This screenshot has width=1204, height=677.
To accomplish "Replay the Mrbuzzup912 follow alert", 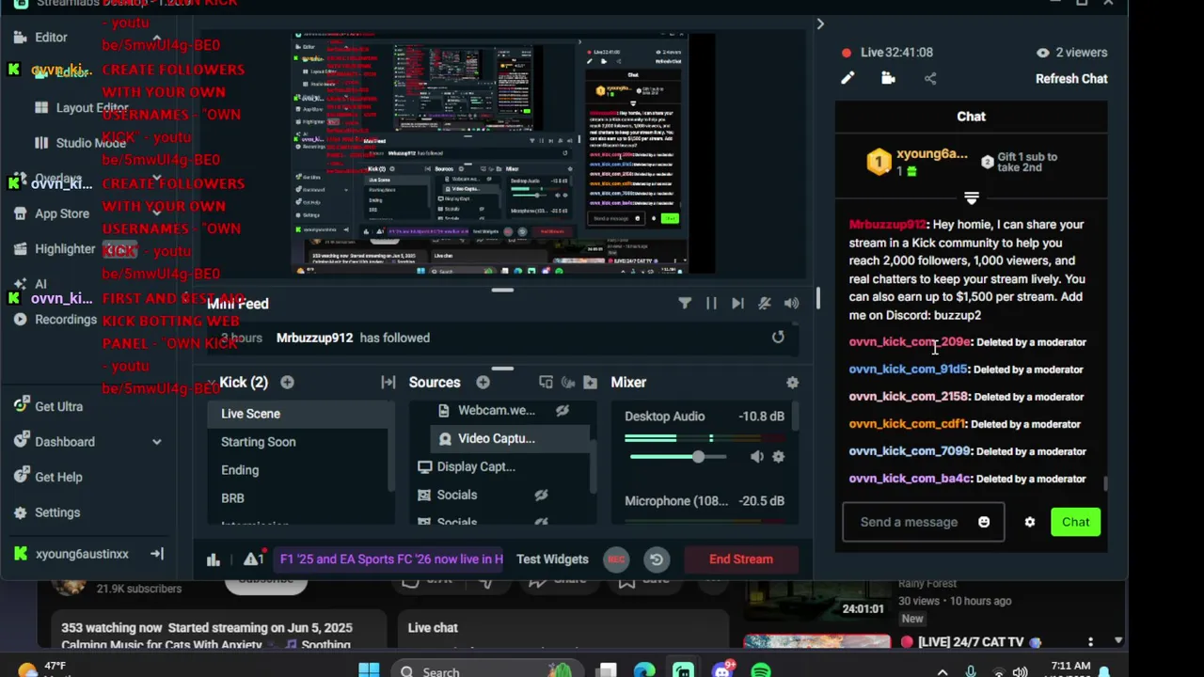I will (778, 338).
